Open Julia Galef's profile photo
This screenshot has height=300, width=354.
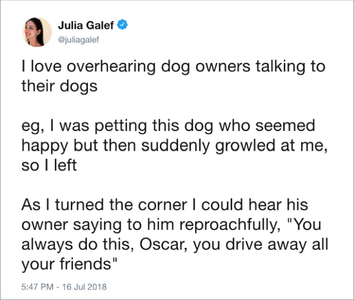click(x=36, y=32)
